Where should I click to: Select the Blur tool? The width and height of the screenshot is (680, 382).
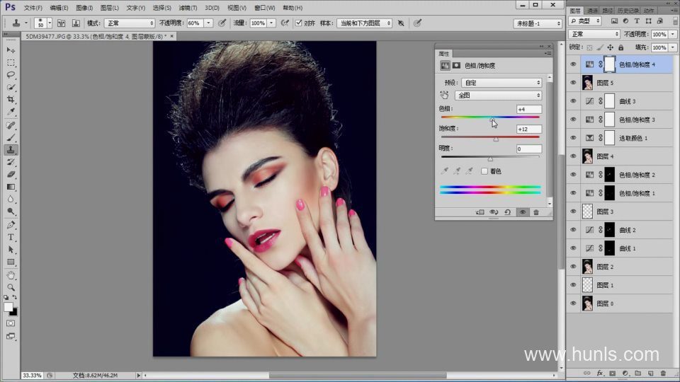click(x=11, y=199)
